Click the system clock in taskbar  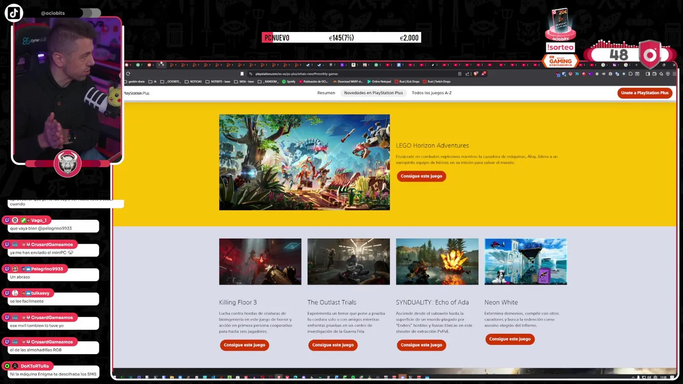click(662, 377)
